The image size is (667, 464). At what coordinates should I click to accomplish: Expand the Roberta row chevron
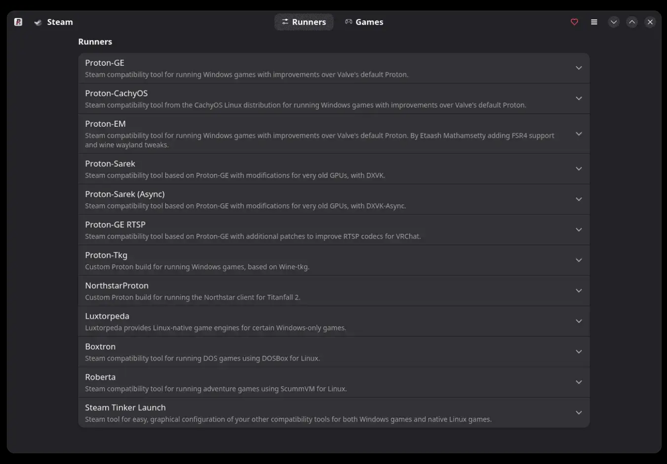pos(579,382)
